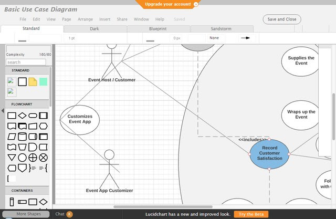Select the vertical swimlane container shape
The width and height of the screenshot is (336, 219).
pyautogui.click(x=12, y=202)
